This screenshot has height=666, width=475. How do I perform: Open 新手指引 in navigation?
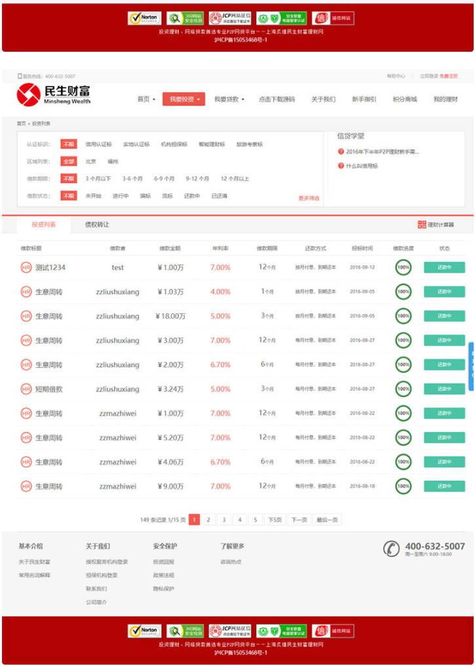[x=364, y=100]
